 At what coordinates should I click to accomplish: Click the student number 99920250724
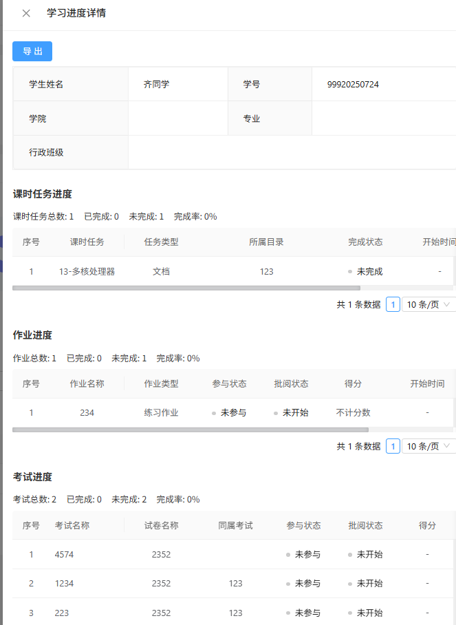point(353,85)
